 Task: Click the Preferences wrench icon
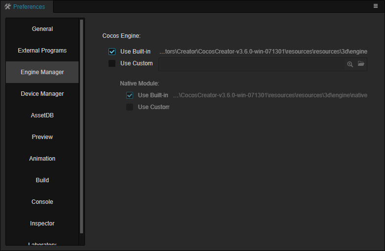[x=8, y=7]
